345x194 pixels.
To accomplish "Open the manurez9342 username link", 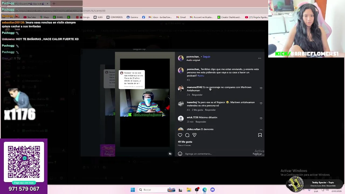I will click(x=195, y=87).
